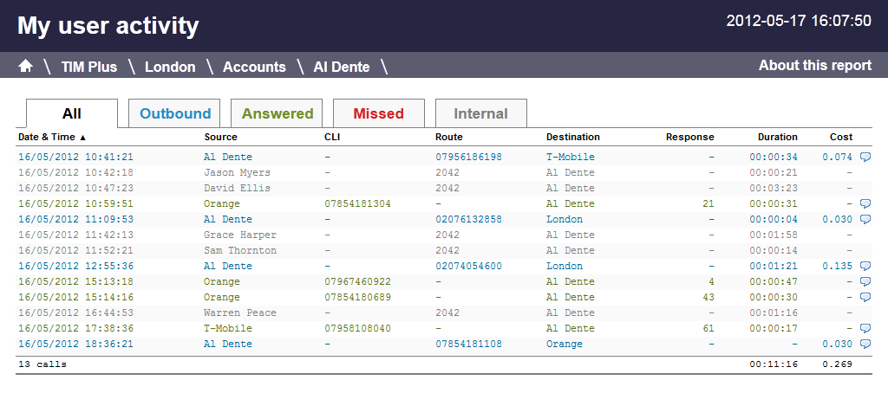The width and height of the screenshot is (888, 393).
Task: Go to Accounts in breadcrumb
Action: (x=254, y=67)
